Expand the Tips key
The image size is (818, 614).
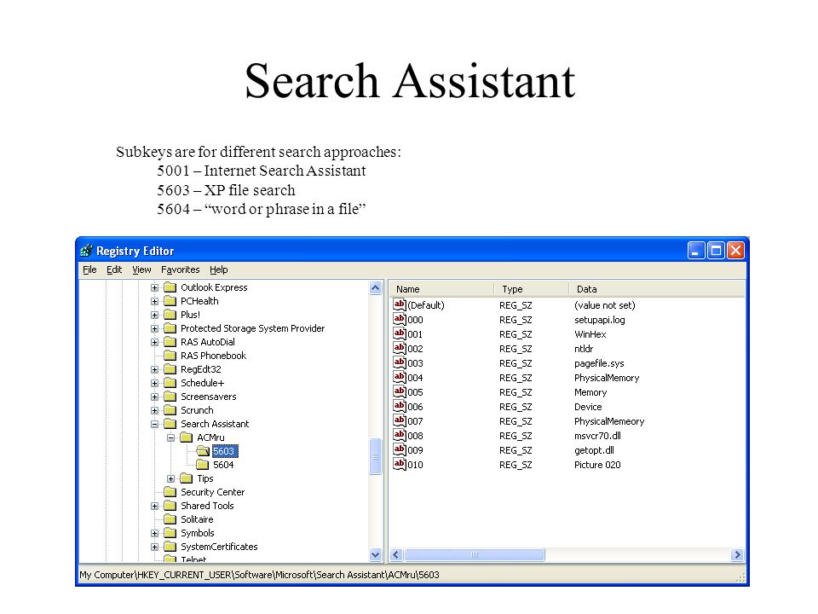click(170, 478)
